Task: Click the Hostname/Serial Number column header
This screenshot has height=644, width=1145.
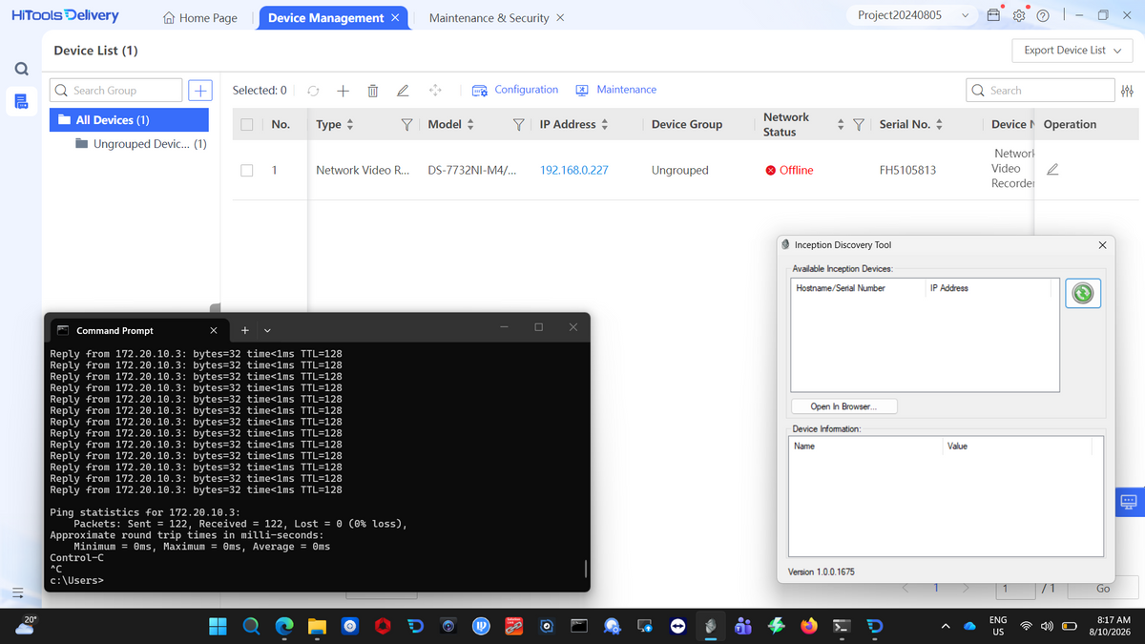Action: tap(858, 287)
